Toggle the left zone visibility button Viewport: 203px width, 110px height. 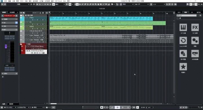click(191, 4)
